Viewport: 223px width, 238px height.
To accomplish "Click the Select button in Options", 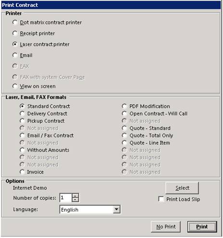I will (182, 188).
